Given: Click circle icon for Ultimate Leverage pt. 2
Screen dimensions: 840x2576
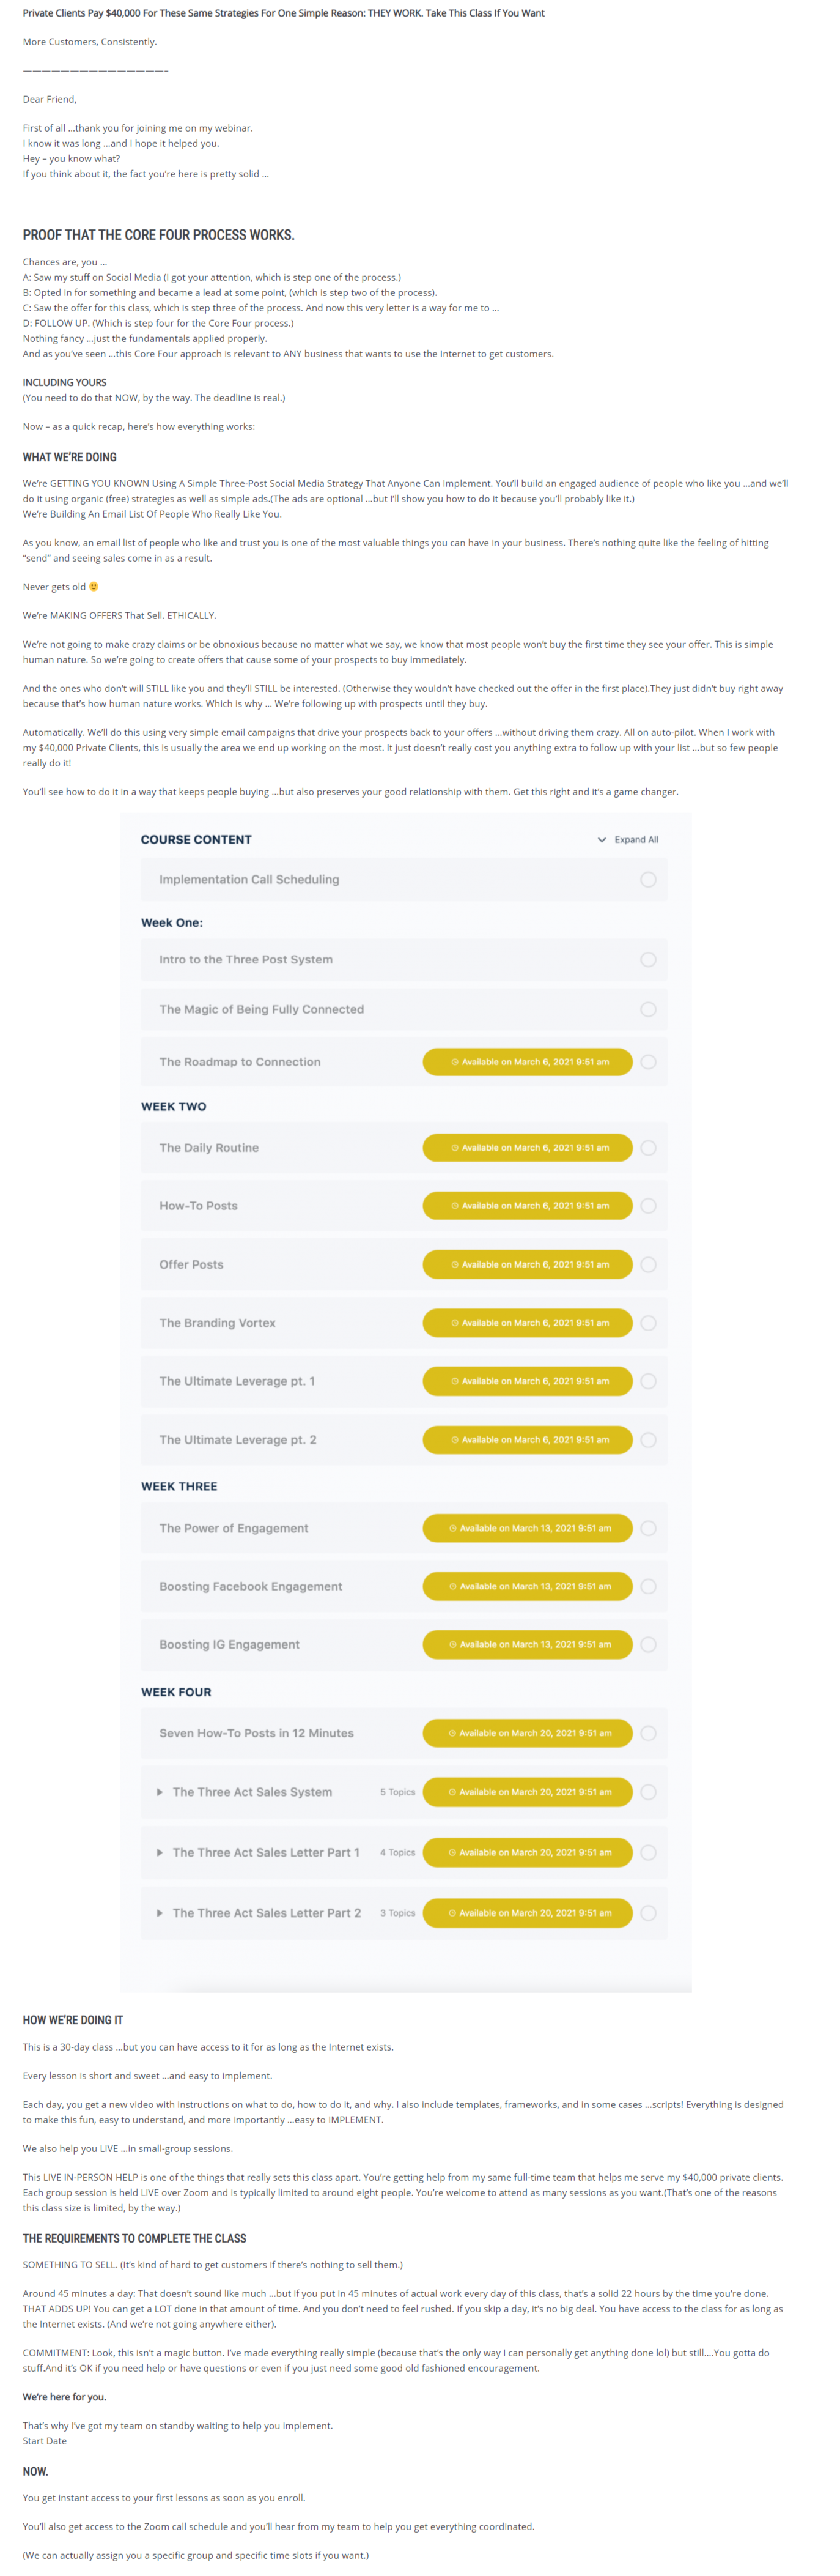Looking at the screenshot, I should coord(648,1439).
